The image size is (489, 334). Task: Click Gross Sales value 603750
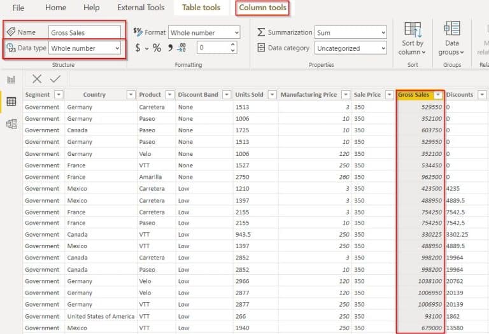[432, 130]
